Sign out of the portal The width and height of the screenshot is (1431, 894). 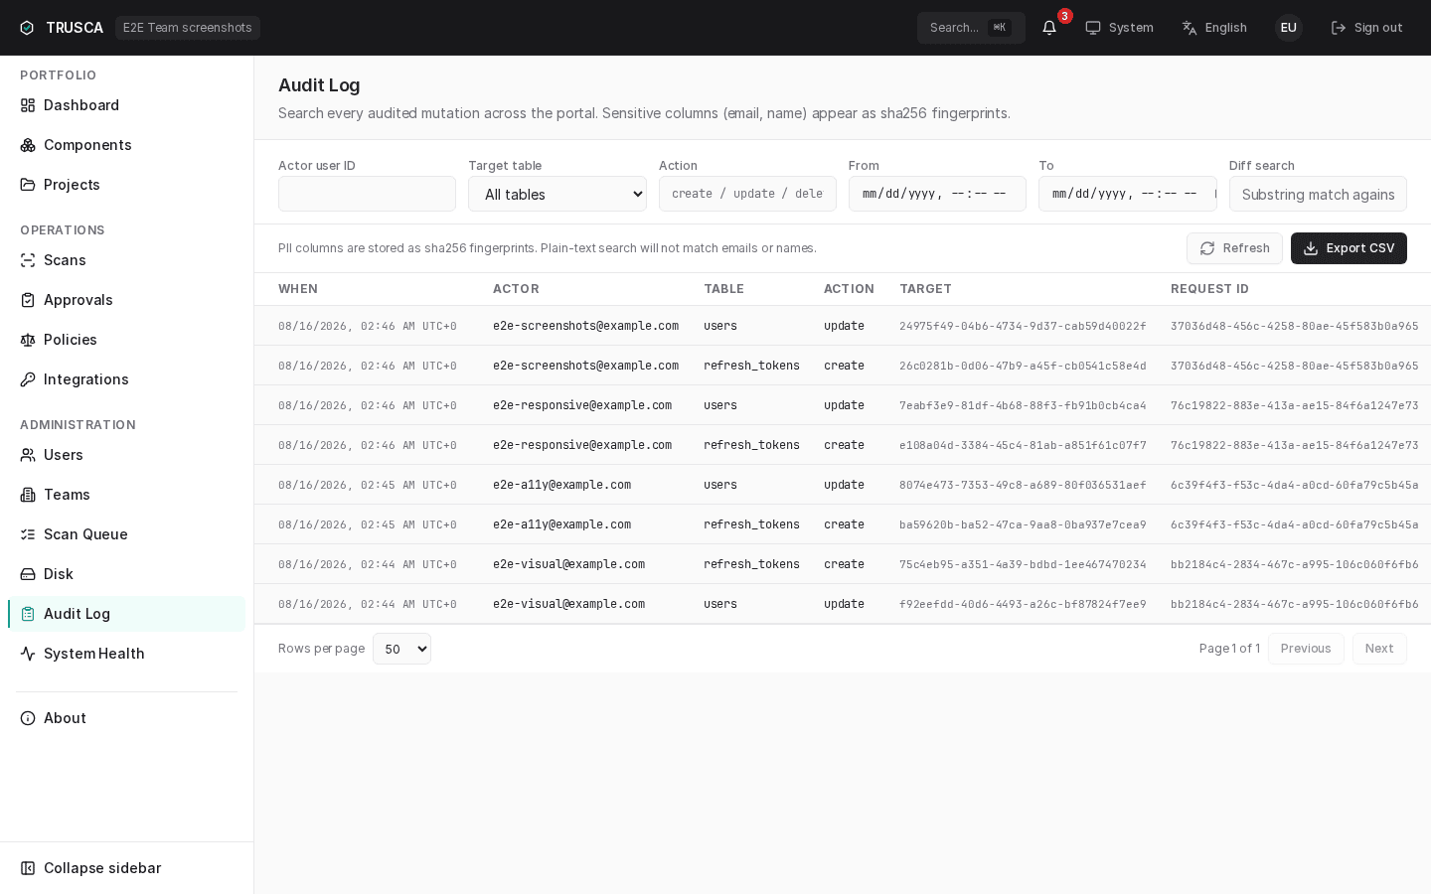pos(1366,28)
